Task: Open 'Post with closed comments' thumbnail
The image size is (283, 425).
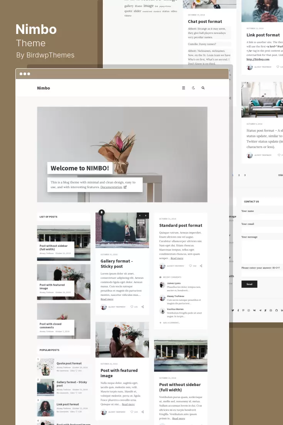Action: (64, 321)
